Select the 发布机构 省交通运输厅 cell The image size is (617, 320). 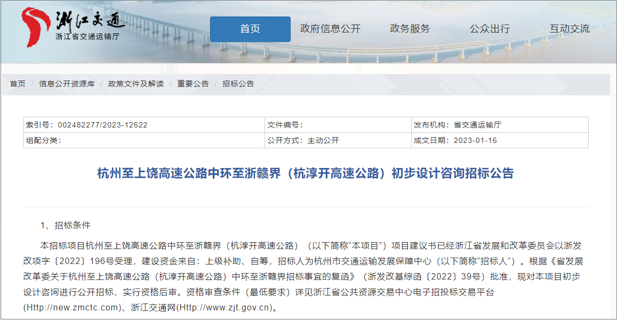tap(458, 125)
